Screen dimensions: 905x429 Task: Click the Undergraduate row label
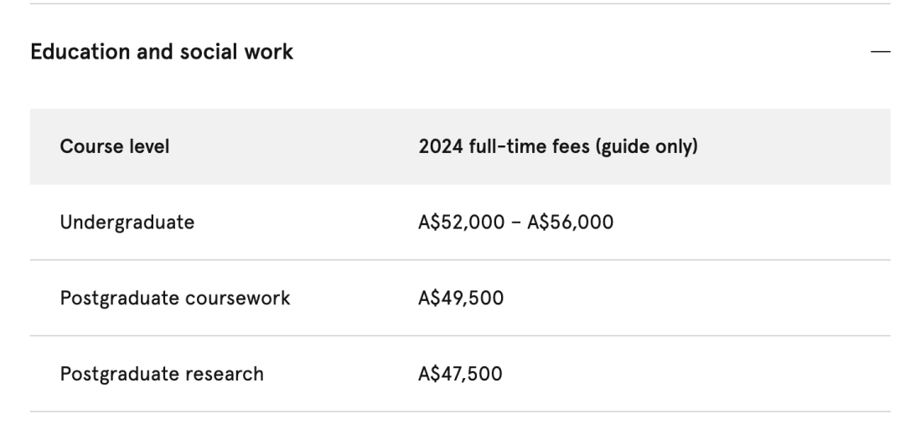pos(127,222)
